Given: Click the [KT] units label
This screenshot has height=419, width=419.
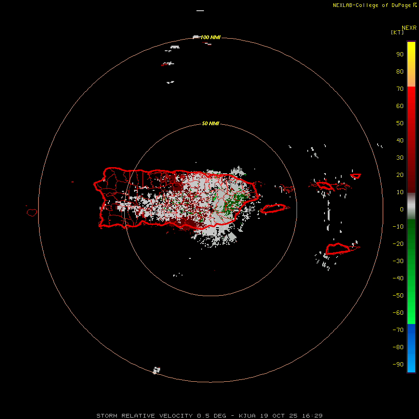Looking at the screenshot, I should pyautogui.click(x=398, y=32).
